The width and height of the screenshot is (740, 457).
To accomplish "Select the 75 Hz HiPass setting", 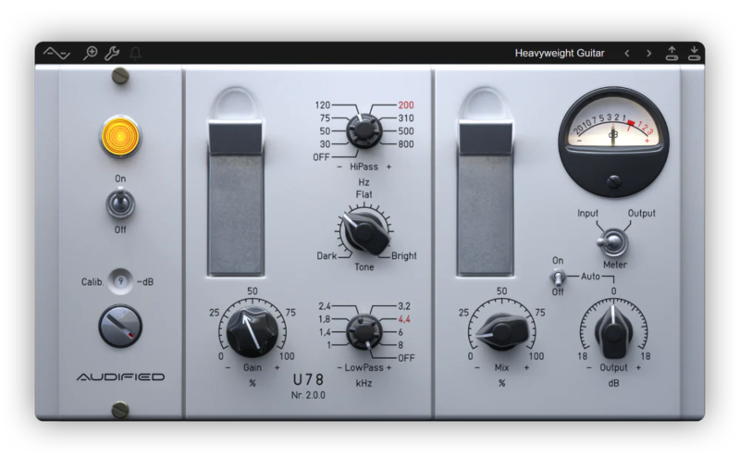I will pos(325,118).
